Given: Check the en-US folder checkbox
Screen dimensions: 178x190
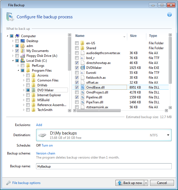Looking at the screenshot, I should pos(77,43).
